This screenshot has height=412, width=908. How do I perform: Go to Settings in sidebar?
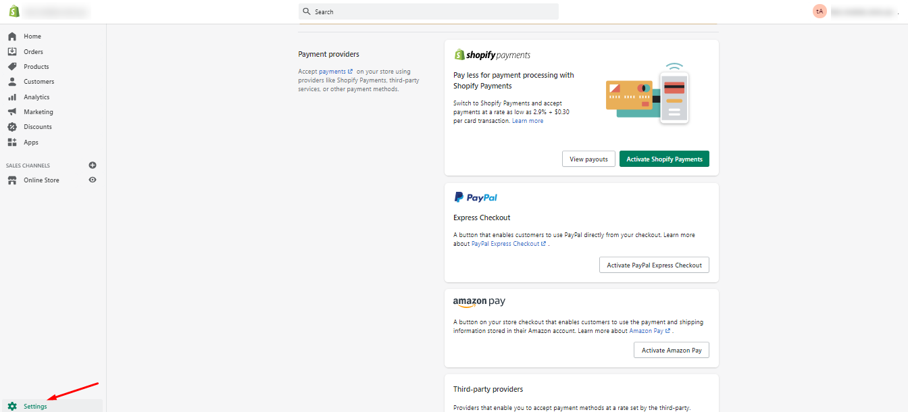point(35,407)
